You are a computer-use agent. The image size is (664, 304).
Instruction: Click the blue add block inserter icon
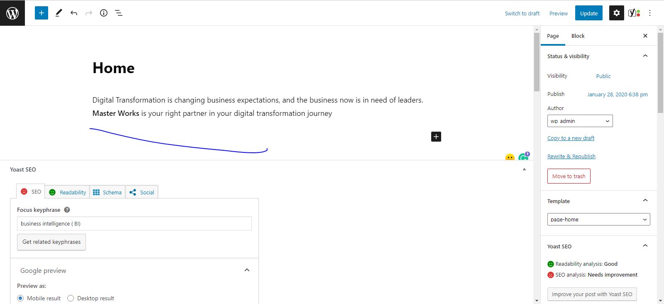[41, 13]
